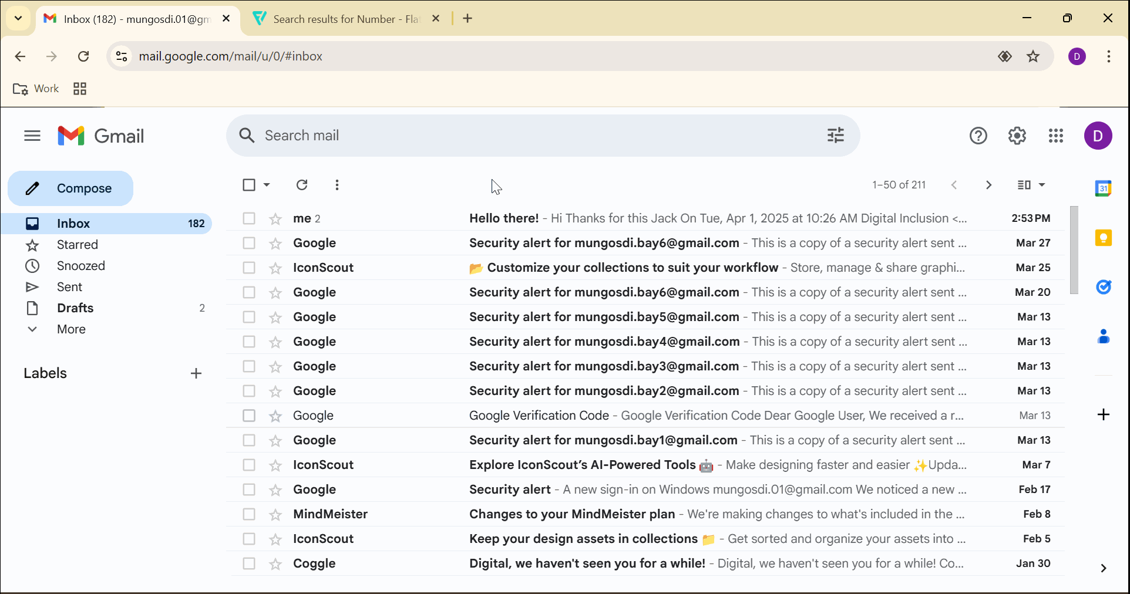
Task: Open Google Tasks side panel icon
Action: pyautogui.click(x=1103, y=287)
